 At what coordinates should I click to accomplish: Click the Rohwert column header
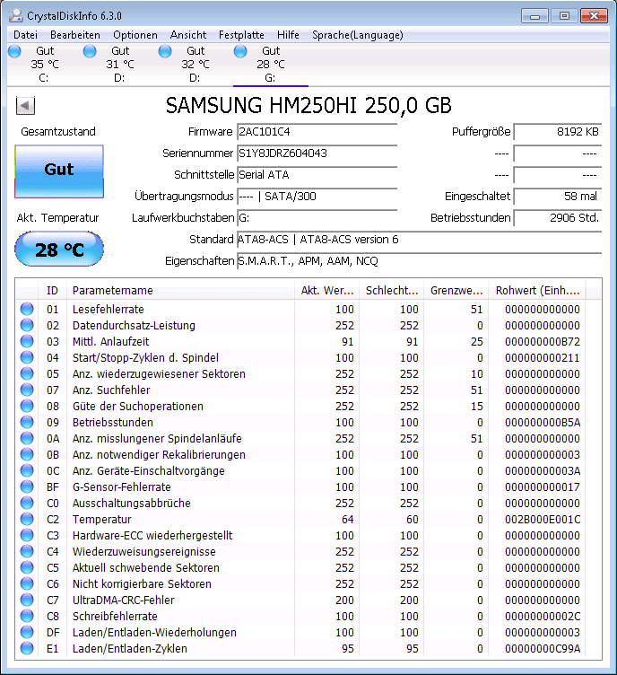click(x=537, y=291)
